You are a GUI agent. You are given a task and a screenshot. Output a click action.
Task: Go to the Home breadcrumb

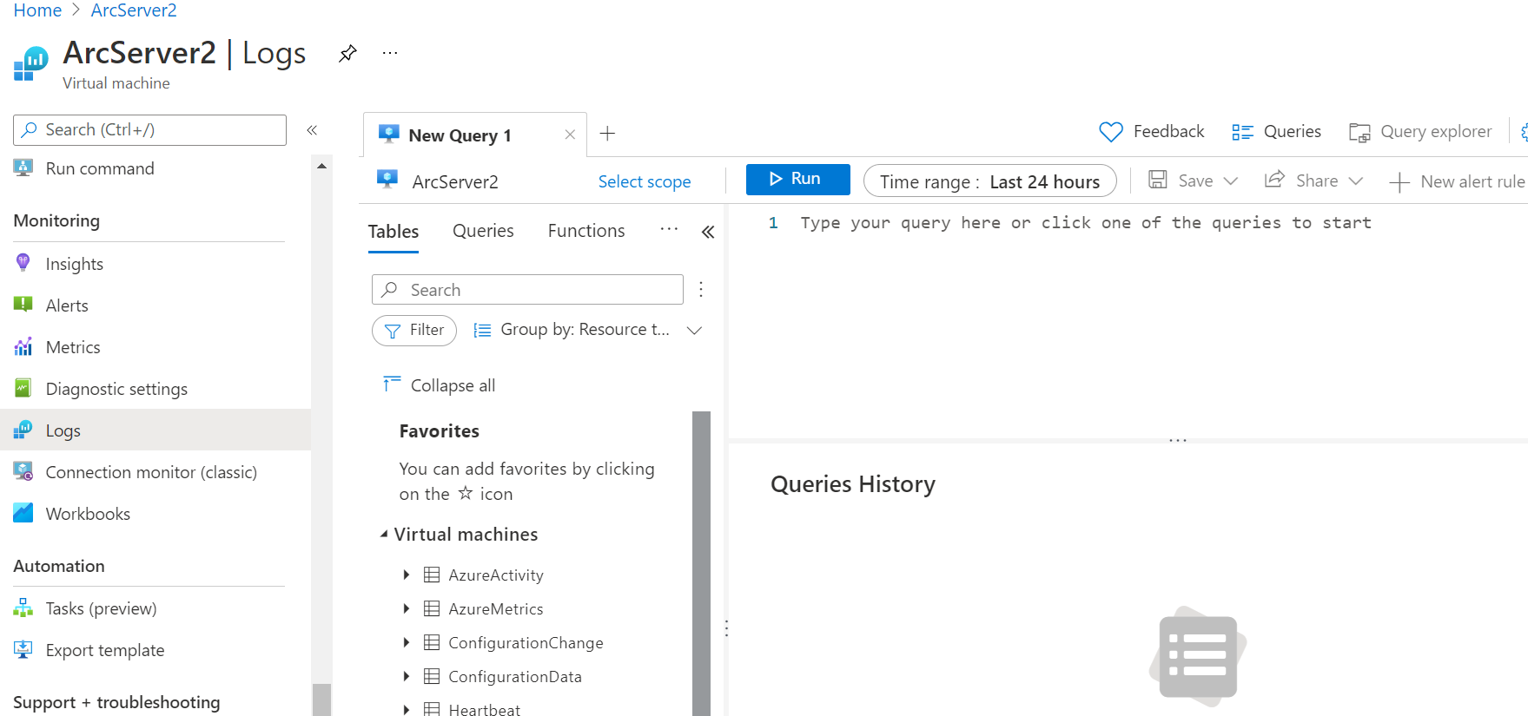(37, 10)
